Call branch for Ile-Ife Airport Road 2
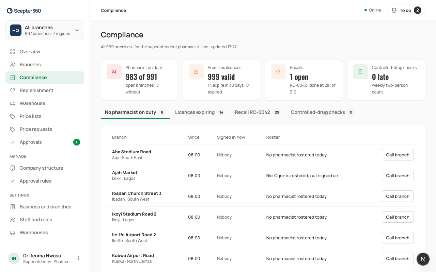This screenshot has width=436, height=272. (398, 238)
